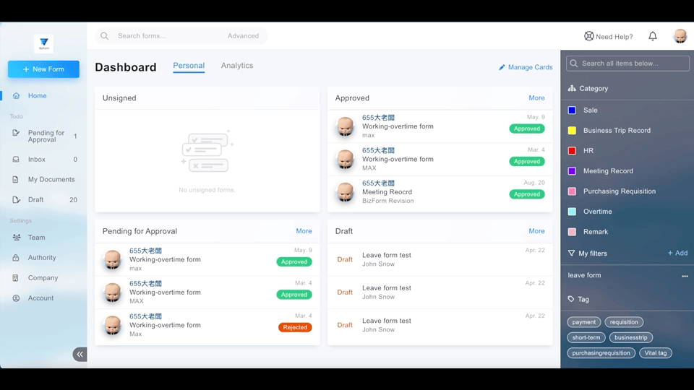Viewport: 694px width, 390px height.
Task: Open leave form filter options menu
Action: coord(685,276)
